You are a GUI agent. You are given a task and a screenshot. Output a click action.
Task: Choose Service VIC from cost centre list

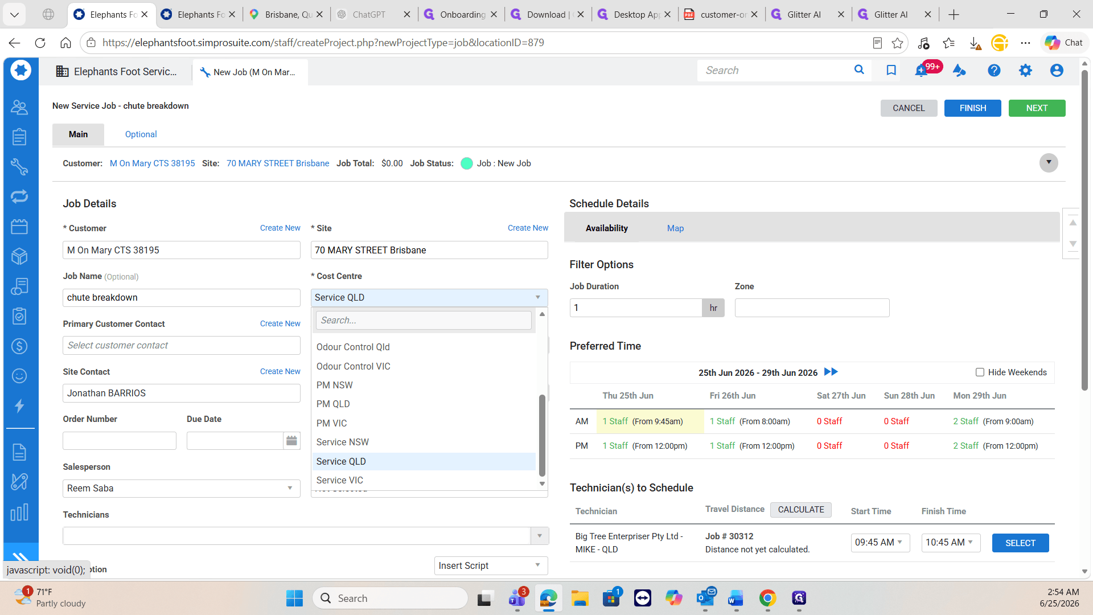point(424,480)
